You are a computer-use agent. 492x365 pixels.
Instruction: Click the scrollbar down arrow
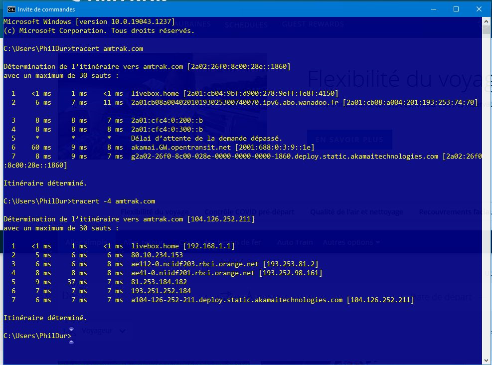pyautogui.click(x=487, y=361)
